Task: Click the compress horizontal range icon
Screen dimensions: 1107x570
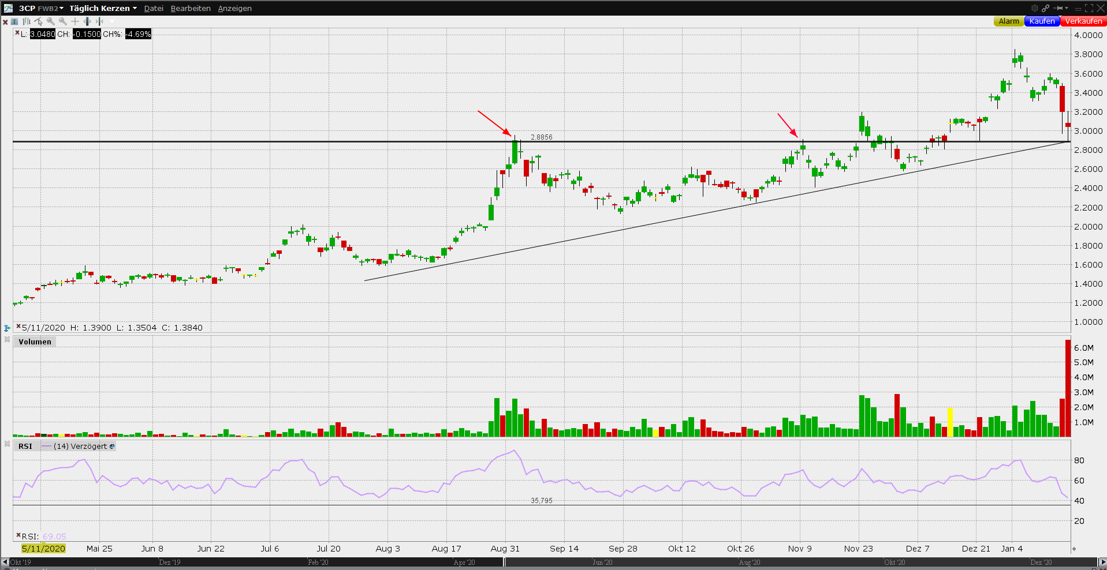Action: [99, 22]
